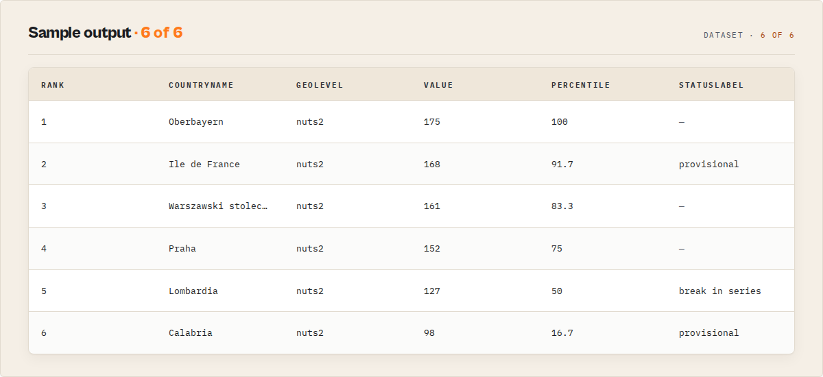Click the value 175 cell

[432, 122]
